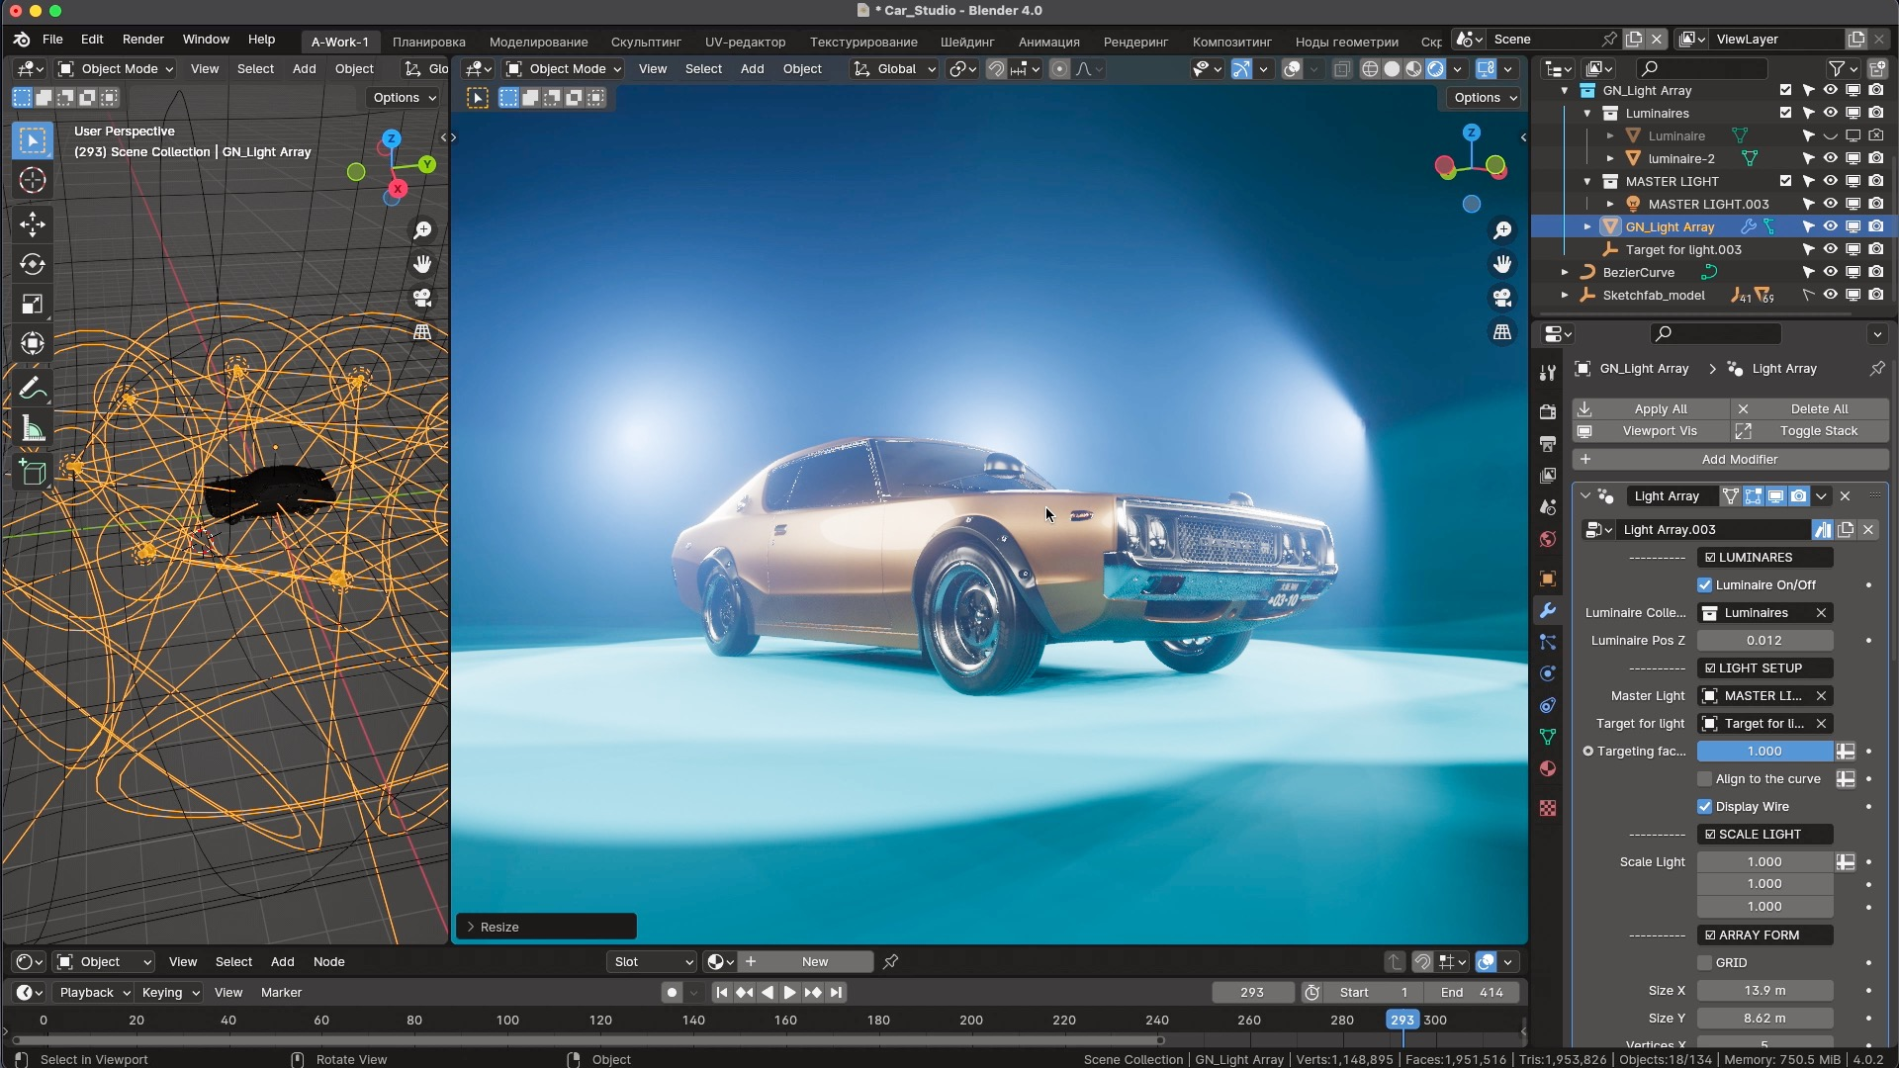Screen dimensions: 1899x1068
Task: Select the Add Cube tool
Action: [33, 473]
